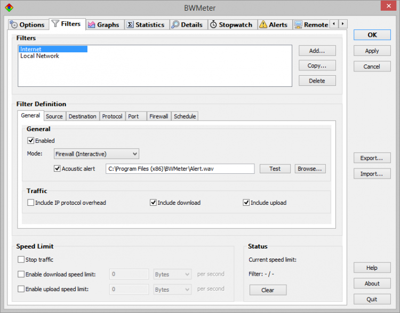Open the About dialog
The height and width of the screenshot is (313, 400).
(x=372, y=284)
